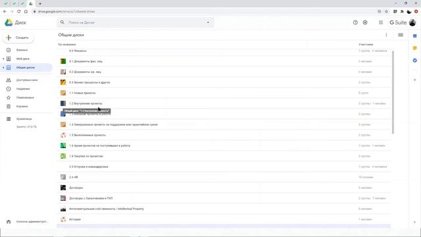Click the plus icon on the Создать button
Screen dimensions: 421x237
[x=9, y=38]
